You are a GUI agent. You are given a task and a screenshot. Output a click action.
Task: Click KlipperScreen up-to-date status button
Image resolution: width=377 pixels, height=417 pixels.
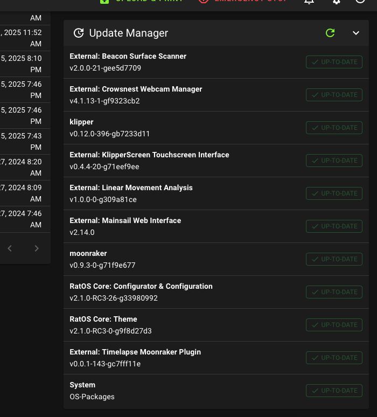click(334, 161)
